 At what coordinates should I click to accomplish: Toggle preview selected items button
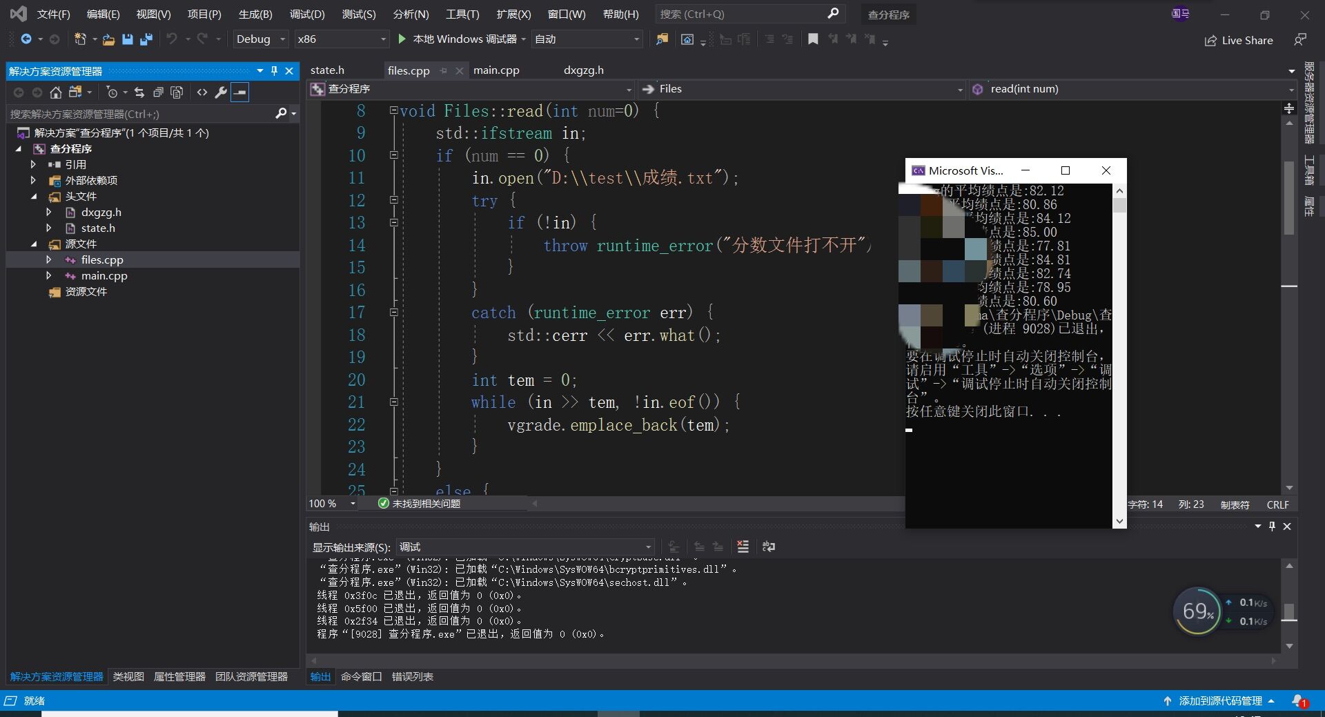(x=239, y=92)
